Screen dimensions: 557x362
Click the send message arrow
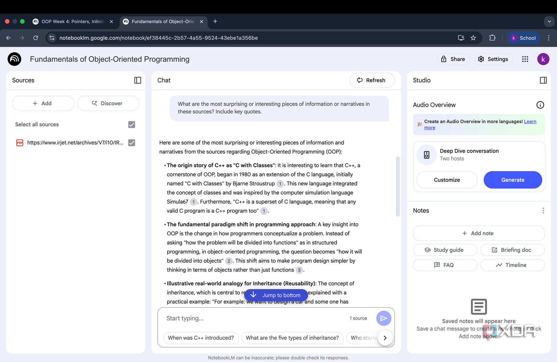(383, 318)
